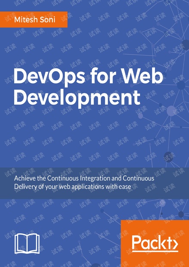Click the Packt publisher logo
This screenshot has height=267, width=189.
tap(155, 243)
